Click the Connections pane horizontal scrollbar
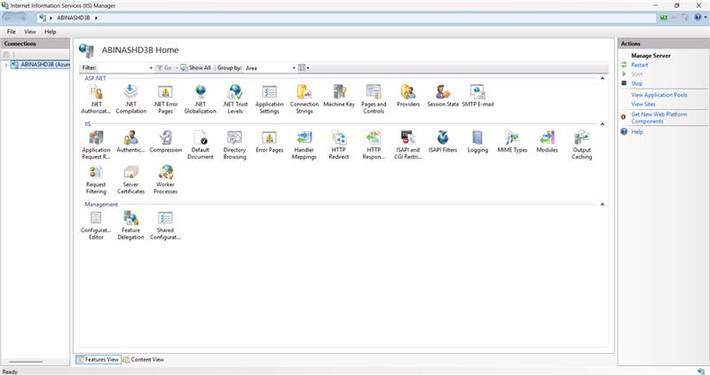This screenshot has height=375, width=710. [26, 362]
